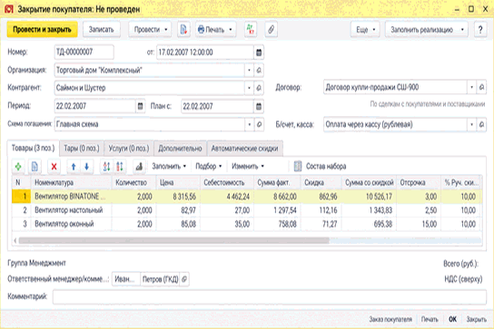
Task: Click the Провести и закрыть button
Action: [42, 30]
